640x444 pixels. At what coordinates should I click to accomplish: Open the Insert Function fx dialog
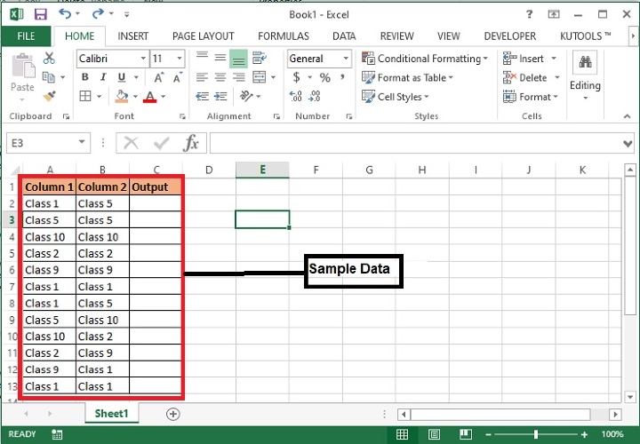[191, 143]
